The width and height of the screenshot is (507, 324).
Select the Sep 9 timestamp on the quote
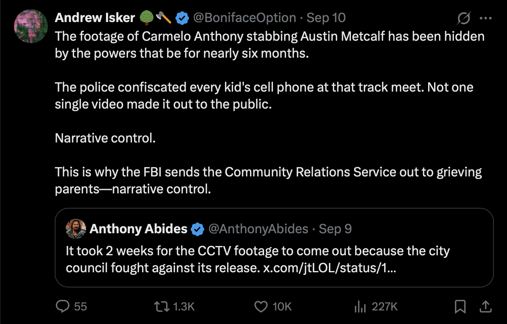pos(334,229)
